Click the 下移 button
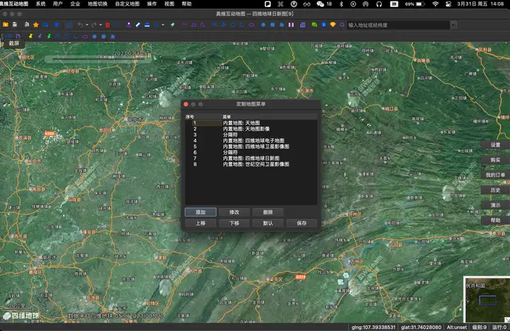The height and width of the screenshot is (331, 510). coord(234,223)
